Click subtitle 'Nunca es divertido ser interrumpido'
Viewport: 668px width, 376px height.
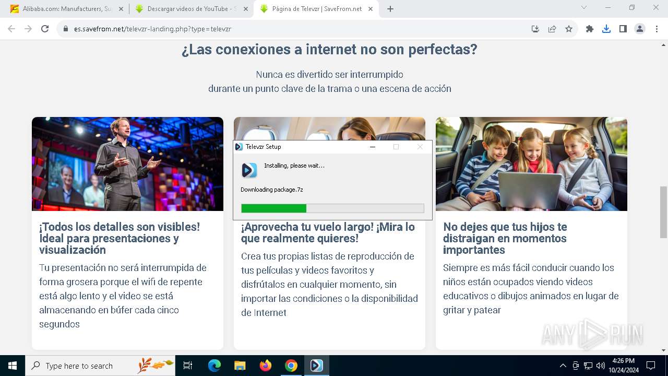(329, 75)
